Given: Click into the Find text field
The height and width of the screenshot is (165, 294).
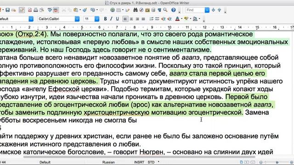Looking at the screenshot, I should tap(195, 10).
